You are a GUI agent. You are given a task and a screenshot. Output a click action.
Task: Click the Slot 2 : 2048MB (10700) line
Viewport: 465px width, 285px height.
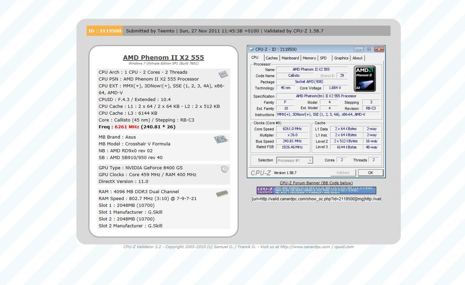click(127, 219)
